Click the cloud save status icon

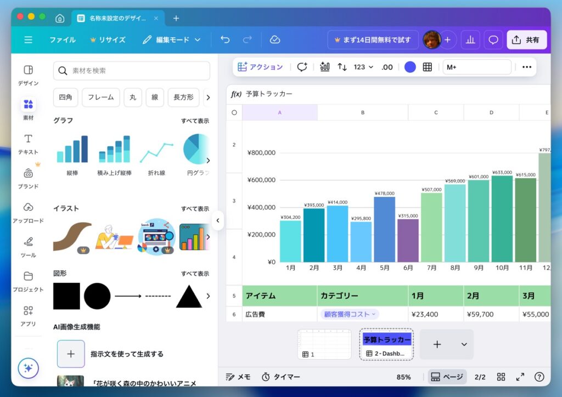click(275, 39)
